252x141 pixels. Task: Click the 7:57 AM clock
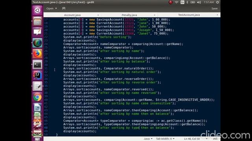click(x=208, y=2)
